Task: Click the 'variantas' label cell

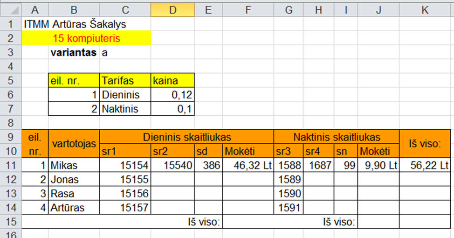Action: (74, 52)
